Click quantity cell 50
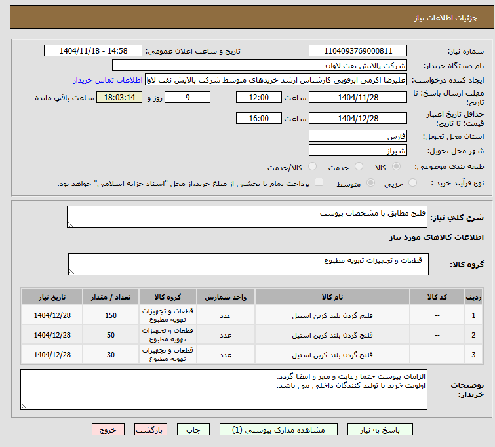Screen dimensions: 495x447 pyautogui.click(x=111, y=335)
